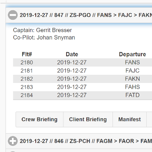Select the 847 ZS-PGO flight header text
Image resolution: width=152 pixels, height=152 pixels.
86,15
